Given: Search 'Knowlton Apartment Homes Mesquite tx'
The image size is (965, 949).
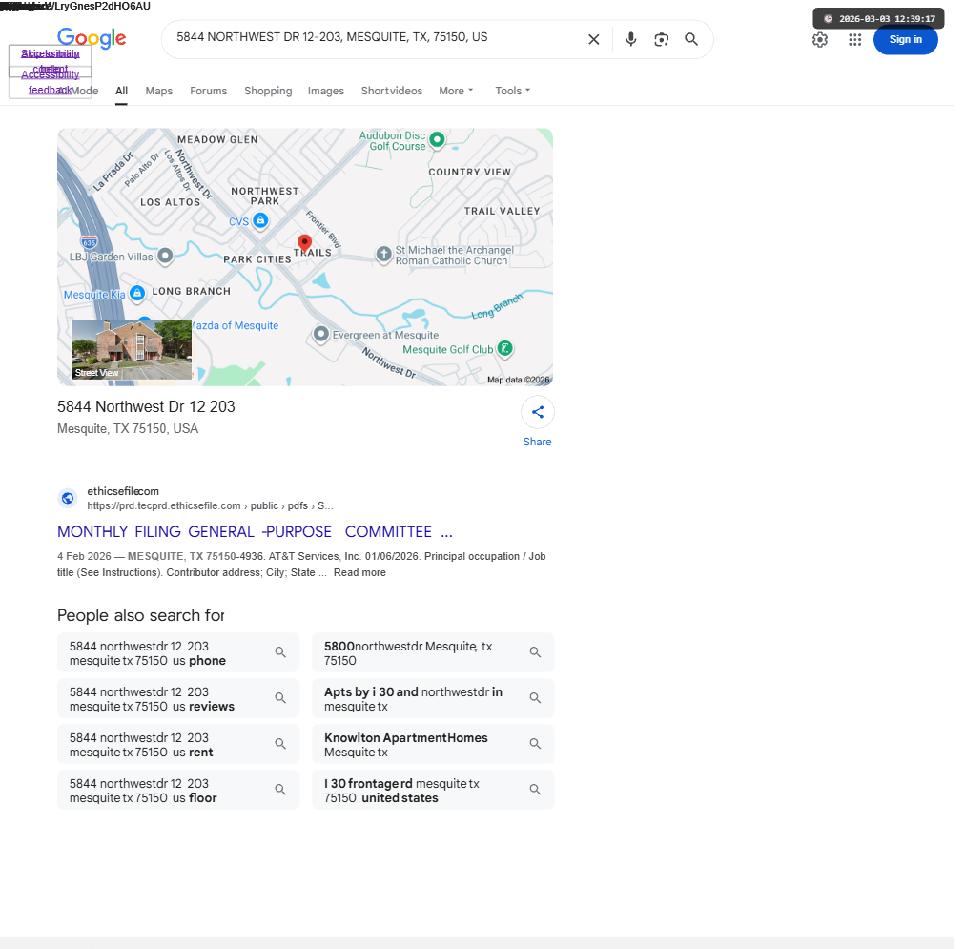Looking at the screenshot, I should [433, 744].
